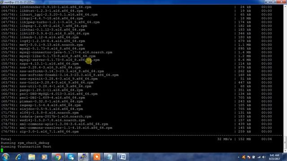Open the volume speaker tray icon
The image size is (287, 161).
tap(264, 157)
